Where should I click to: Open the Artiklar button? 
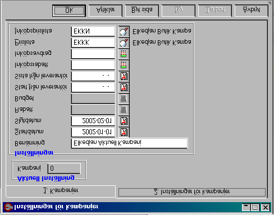[x=106, y=11]
